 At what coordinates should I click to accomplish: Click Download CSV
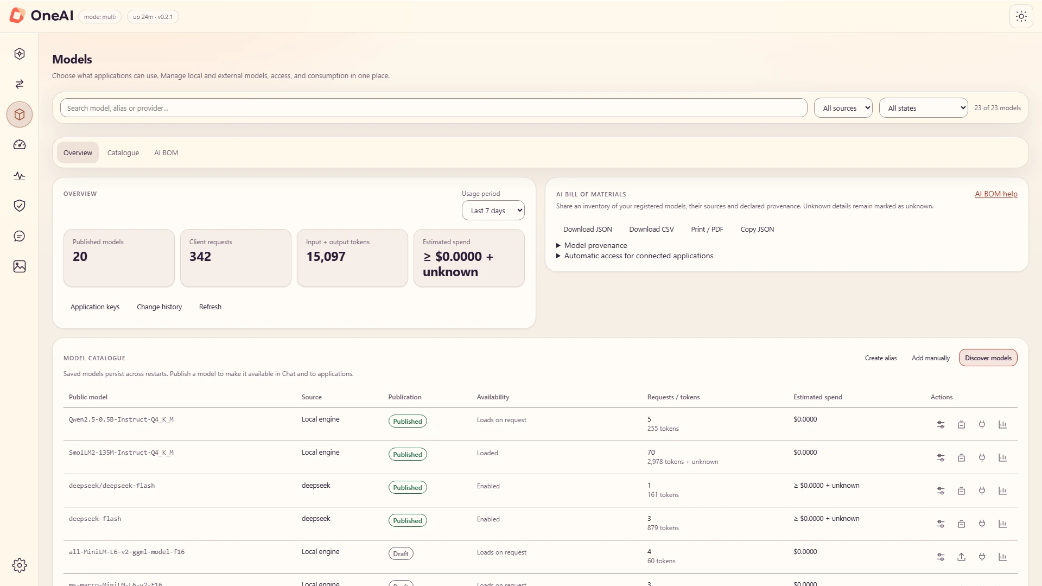[x=651, y=230]
